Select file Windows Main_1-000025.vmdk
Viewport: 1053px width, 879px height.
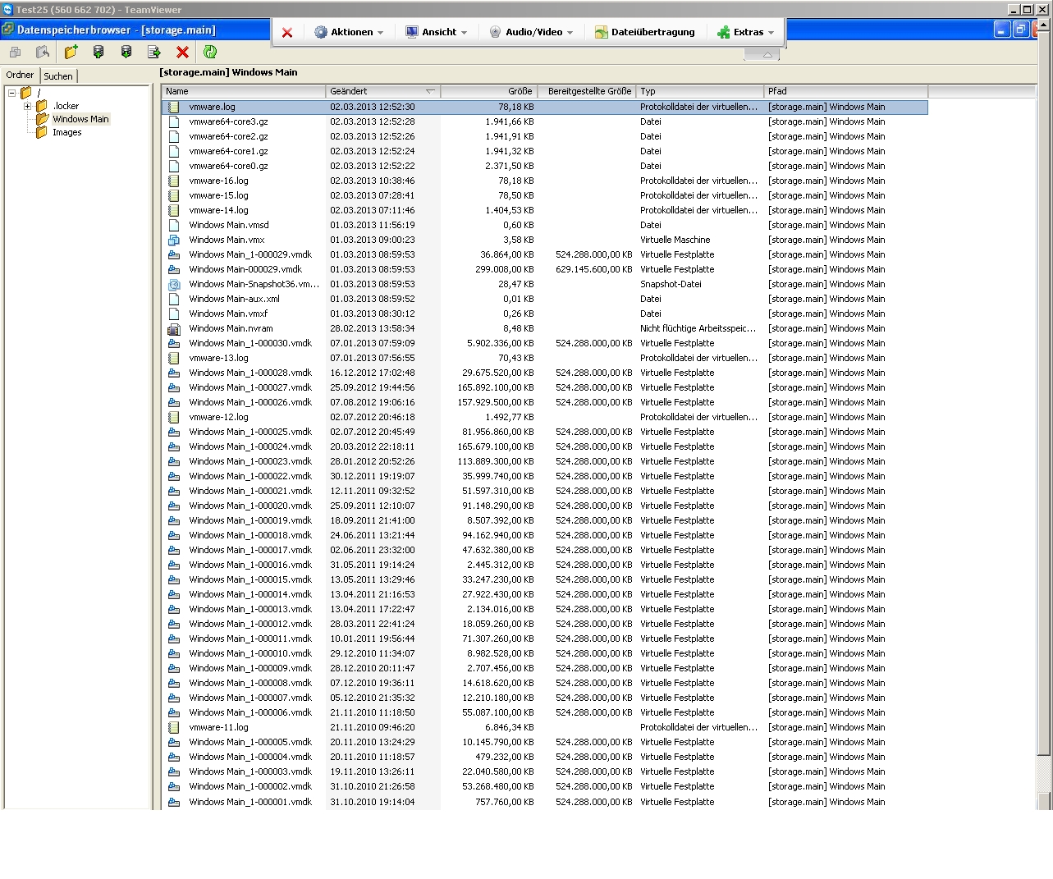250,432
